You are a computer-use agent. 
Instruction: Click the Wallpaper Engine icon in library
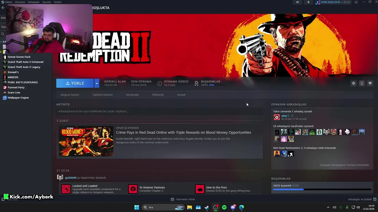[x=5, y=98]
